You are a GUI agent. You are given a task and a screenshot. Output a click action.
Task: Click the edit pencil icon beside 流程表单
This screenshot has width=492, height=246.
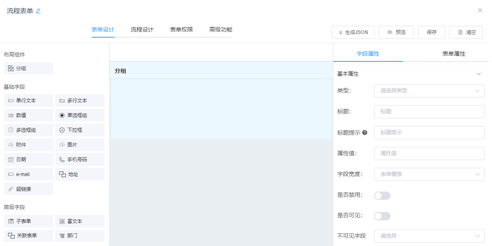[38, 11]
